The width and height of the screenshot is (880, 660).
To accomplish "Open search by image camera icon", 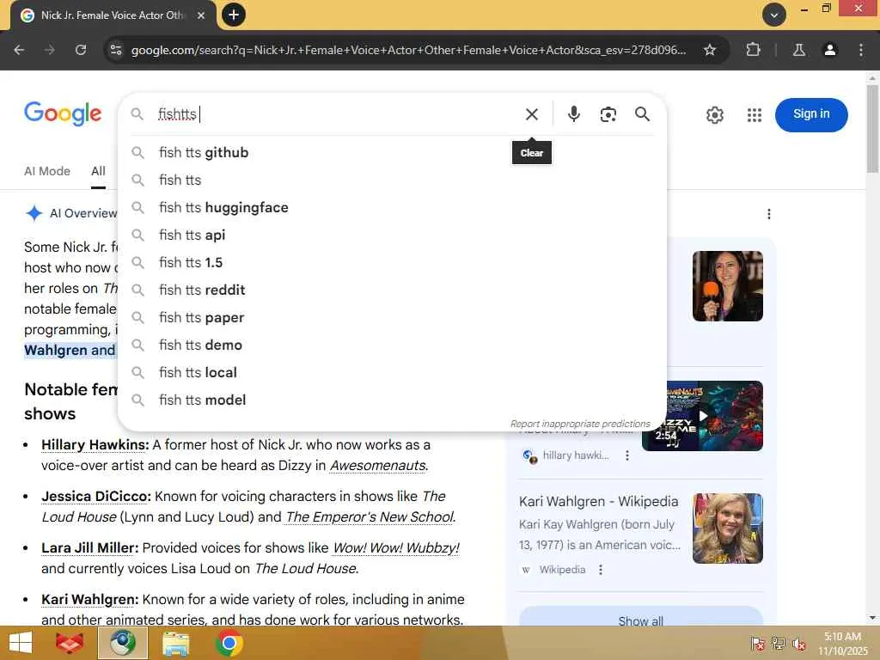I will [608, 114].
